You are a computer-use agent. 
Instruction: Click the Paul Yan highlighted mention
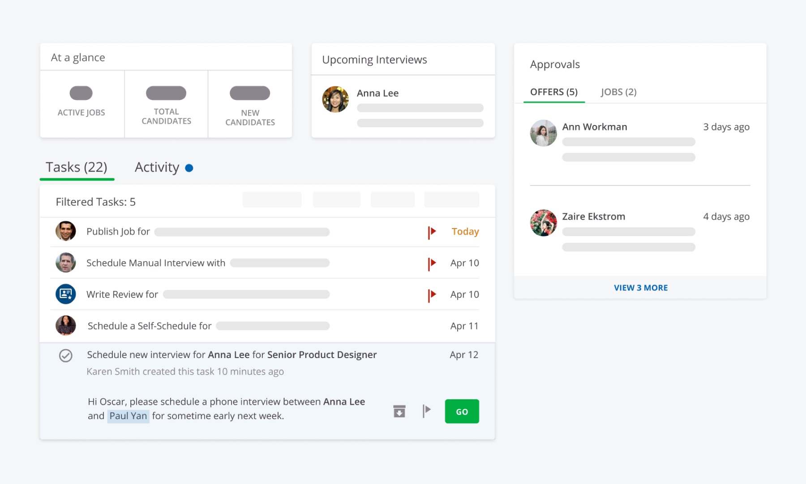pos(128,416)
